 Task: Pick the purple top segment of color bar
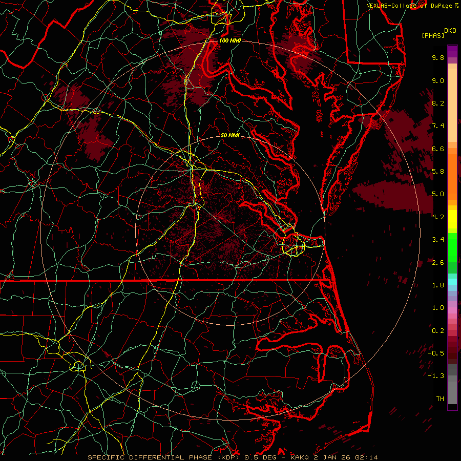[452, 51]
